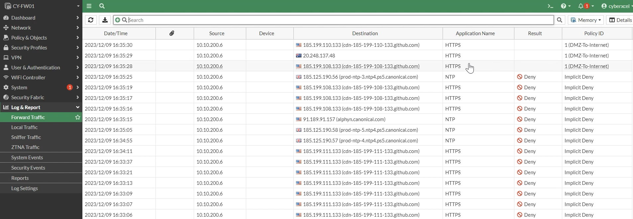Viewport: 633px width, 219px height.
Task: Expand the Dashboard menu
Action: pyautogui.click(x=41, y=18)
